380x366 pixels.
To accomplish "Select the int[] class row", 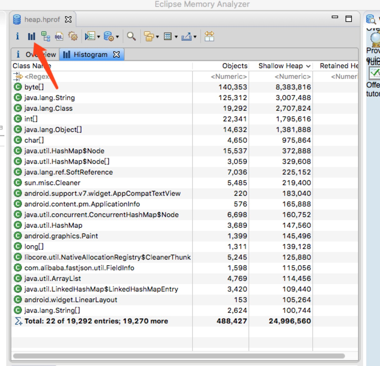I will pos(185,119).
